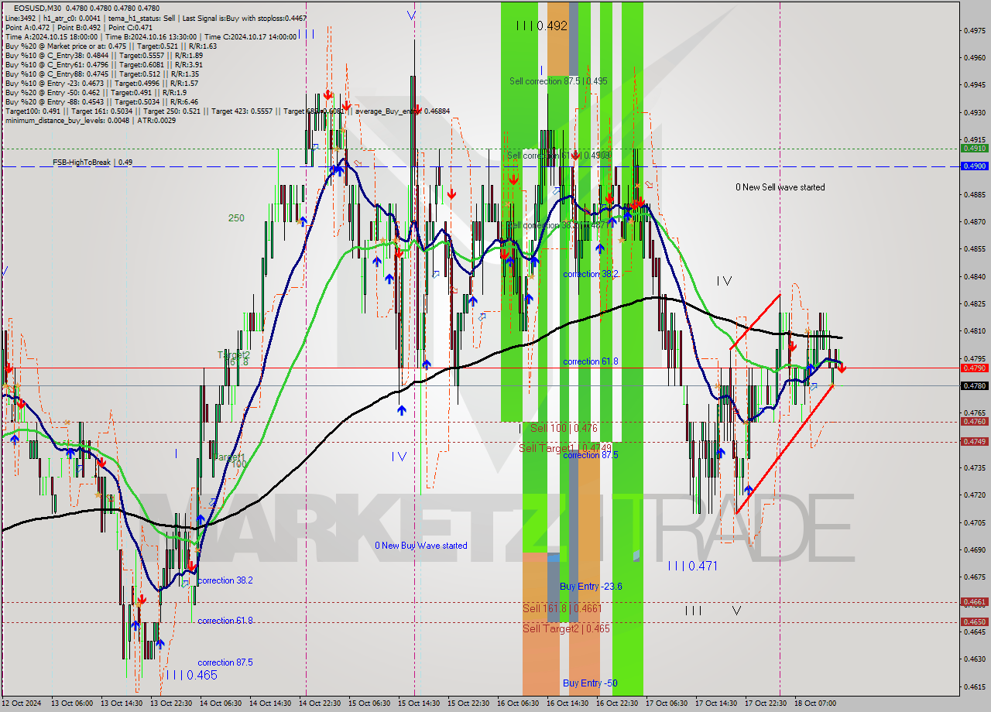The image size is (991, 712).
Task: Select the '12 Oct 2024' date label
Action: point(21,703)
